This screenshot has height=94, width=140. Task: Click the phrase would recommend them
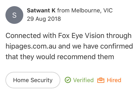[x=75, y=57]
